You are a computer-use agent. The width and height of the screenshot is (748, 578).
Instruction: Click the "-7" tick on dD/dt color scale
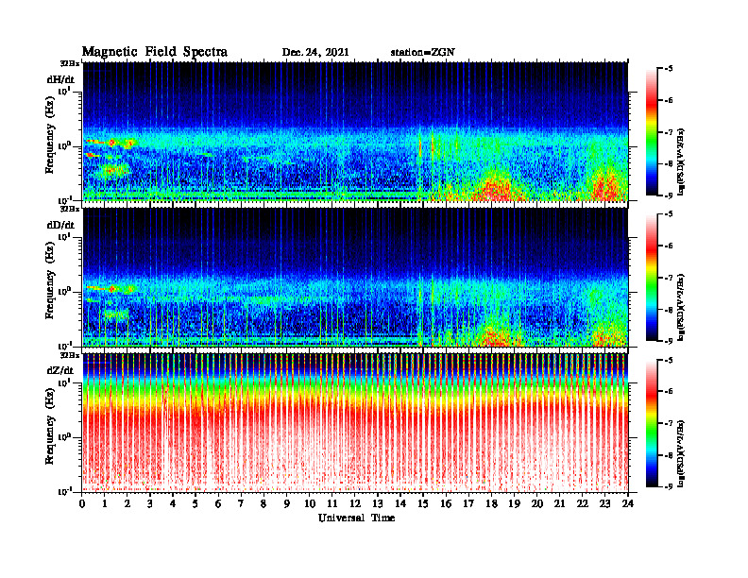[669, 278]
